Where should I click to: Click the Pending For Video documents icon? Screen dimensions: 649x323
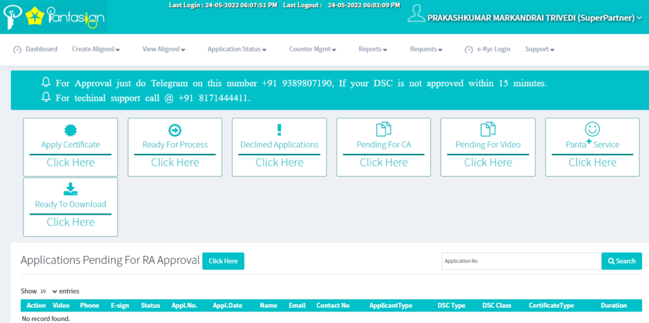click(488, 129)
